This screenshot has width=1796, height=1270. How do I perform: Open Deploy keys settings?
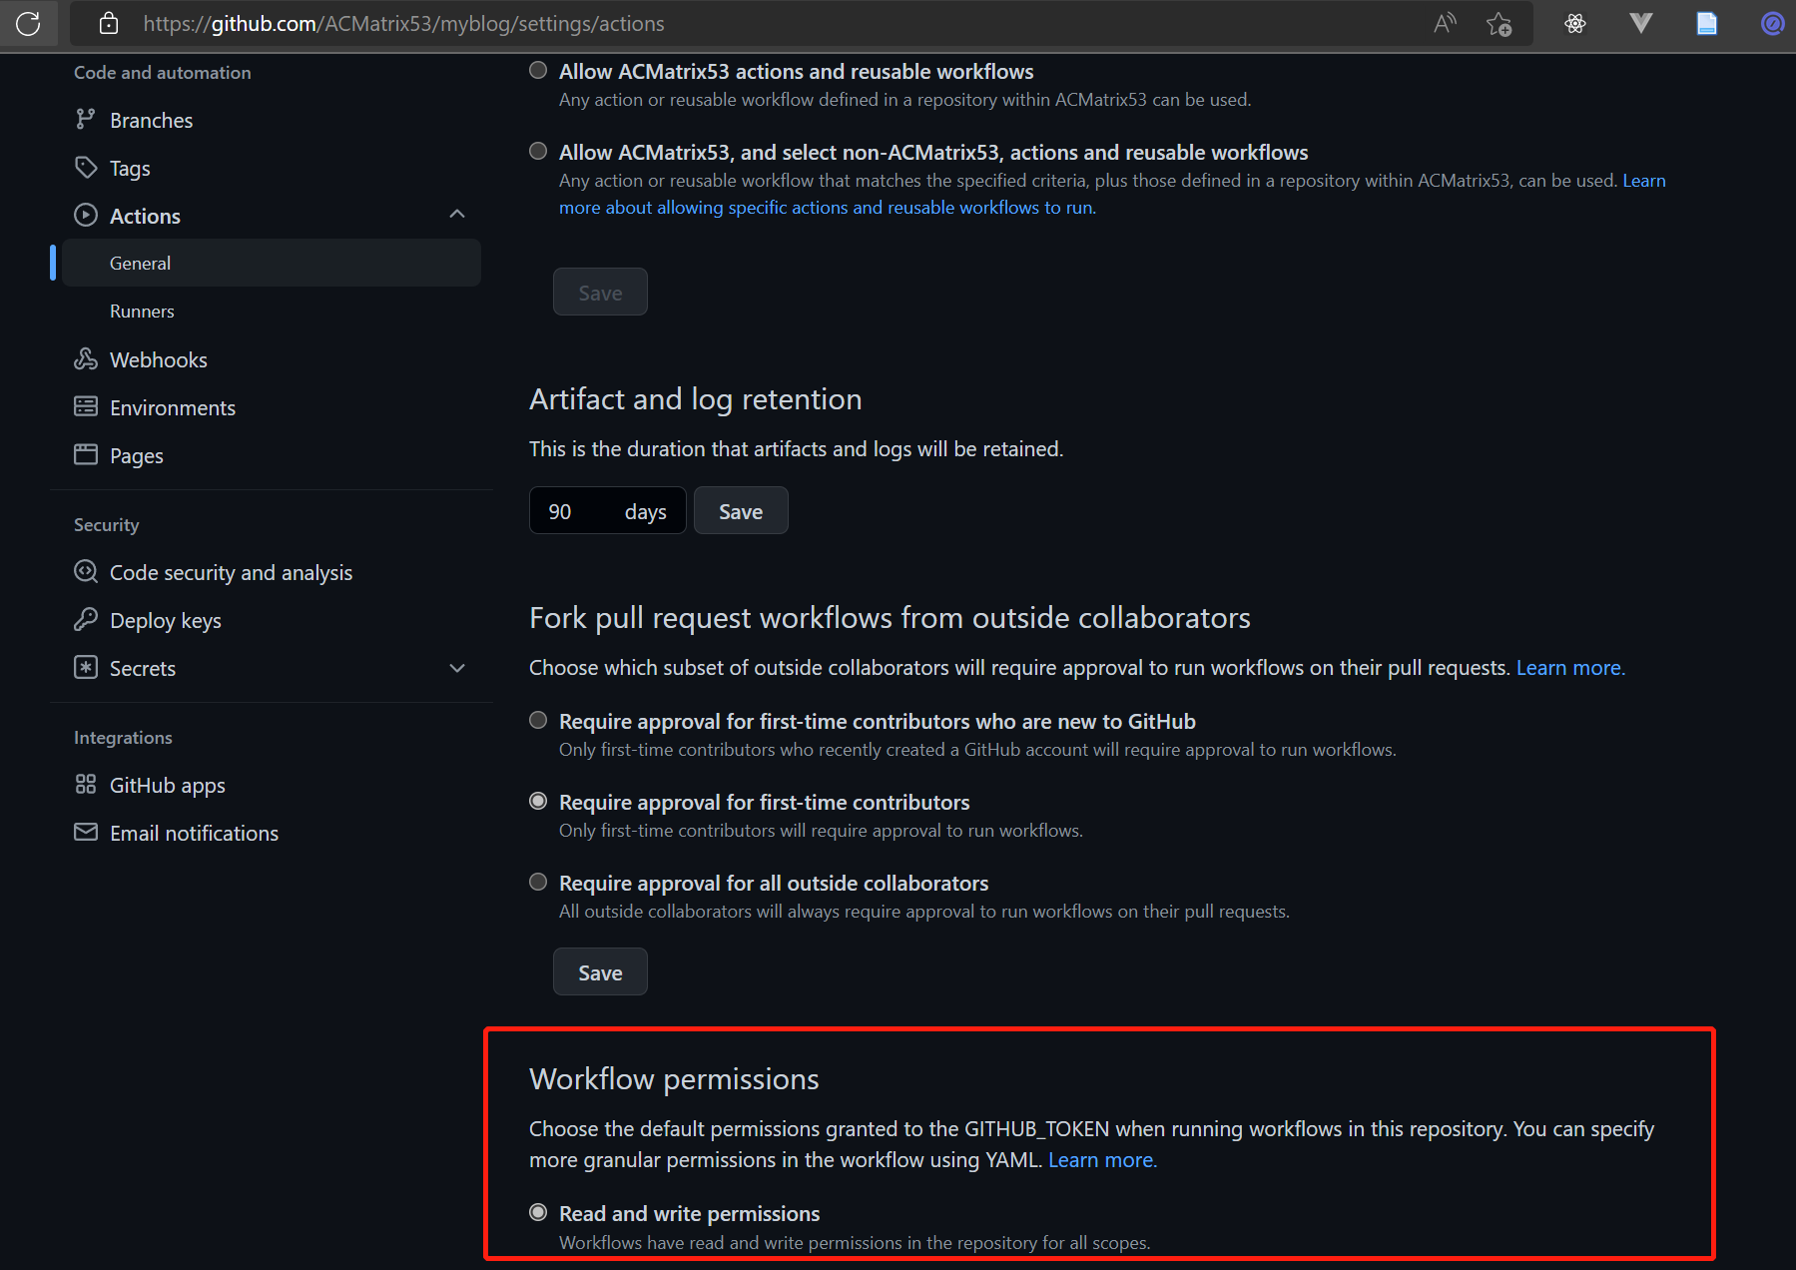(166, 620)
